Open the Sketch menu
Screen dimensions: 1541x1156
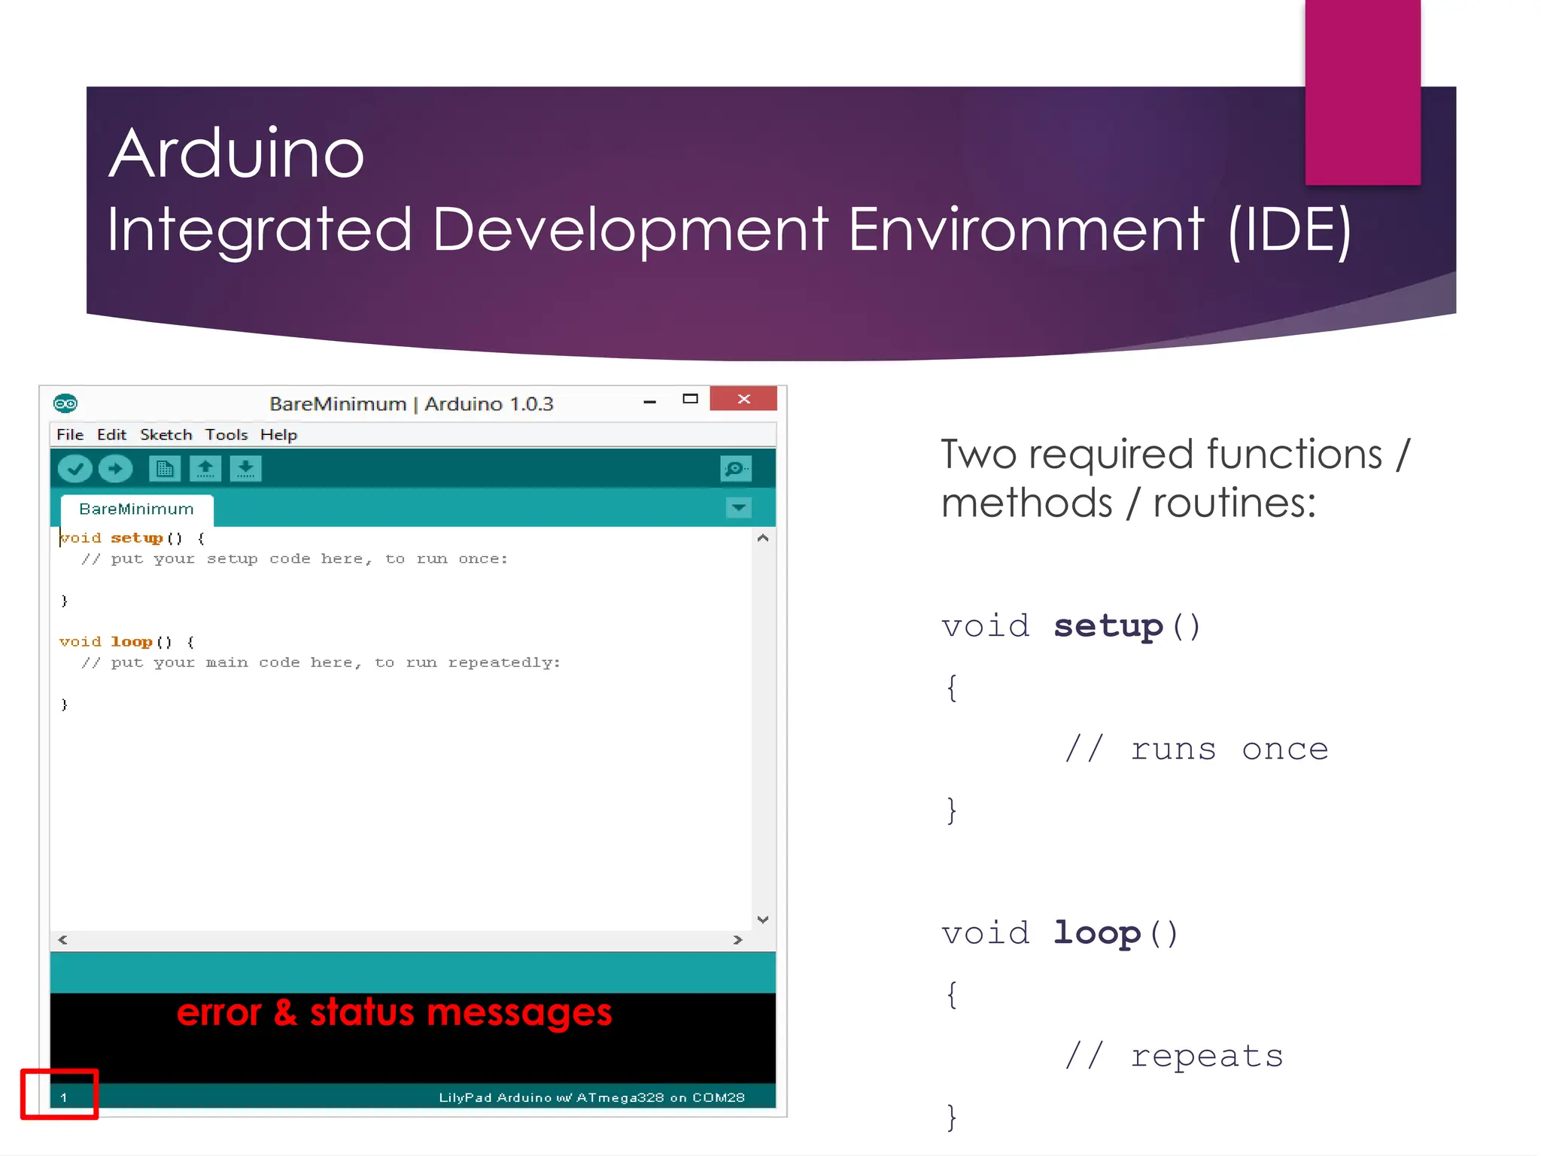[166, 435]
